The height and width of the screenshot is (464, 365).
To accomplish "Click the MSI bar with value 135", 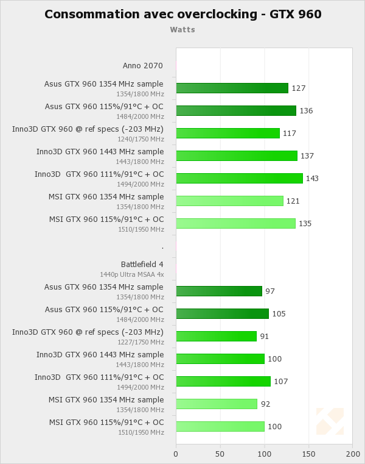I will click(235, 223).
